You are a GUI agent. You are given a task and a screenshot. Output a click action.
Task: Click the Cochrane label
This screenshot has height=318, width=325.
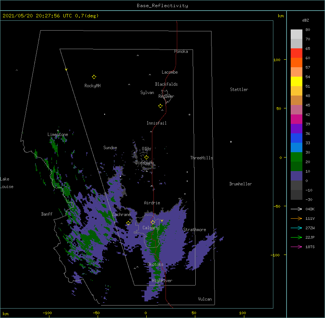click(x=121, y=215)
